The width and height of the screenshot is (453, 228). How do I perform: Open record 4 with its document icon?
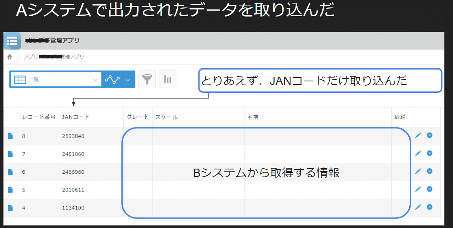10,208
